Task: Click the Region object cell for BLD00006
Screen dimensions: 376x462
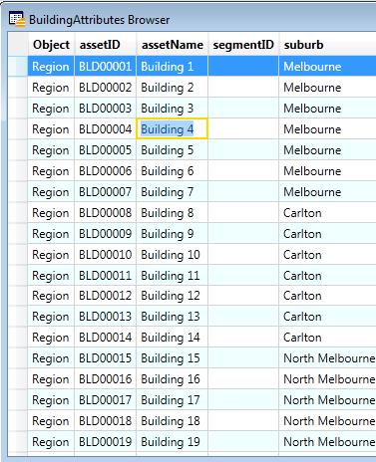Action: (x=51, y=171)
